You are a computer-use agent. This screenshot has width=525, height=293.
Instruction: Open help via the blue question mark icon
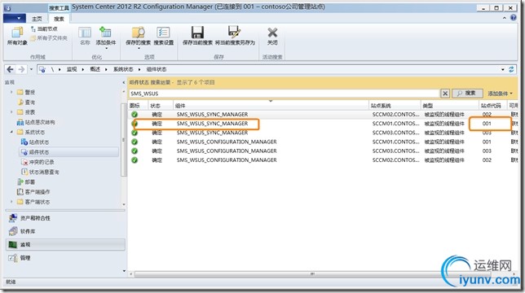tap(514, 18)
